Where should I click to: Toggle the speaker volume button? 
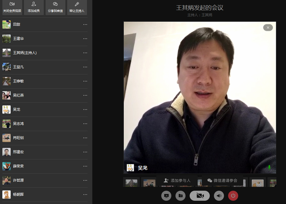click(219, 195)
